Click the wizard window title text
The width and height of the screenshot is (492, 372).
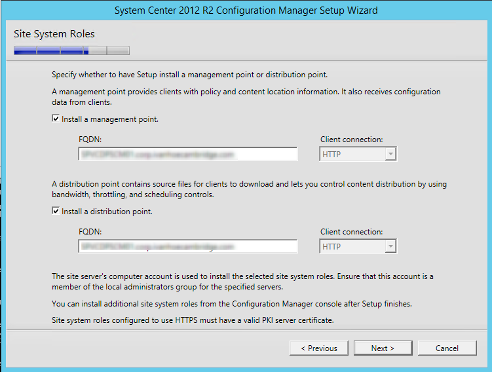coord(246,10)
